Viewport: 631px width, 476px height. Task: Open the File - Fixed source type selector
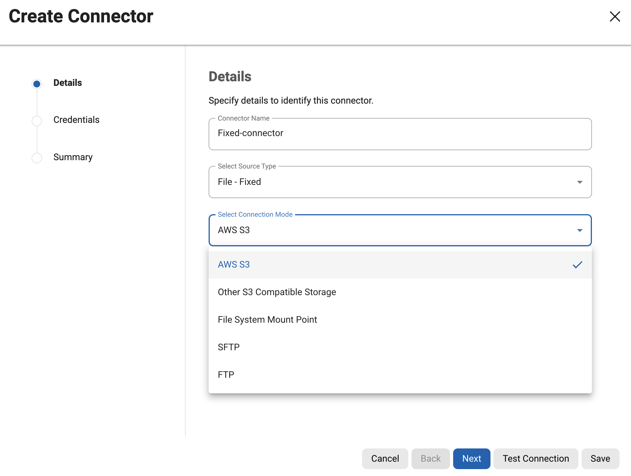pyautogui.click(x=399, y=182)
